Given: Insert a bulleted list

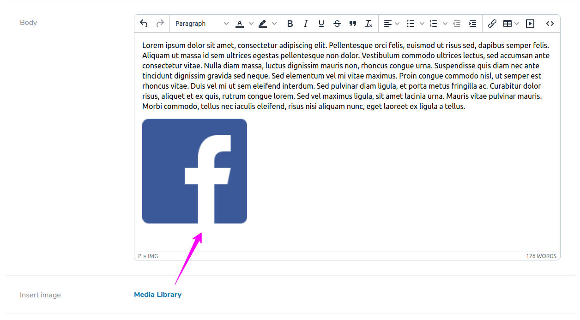Looking at the screenshot, I should tap(411, 24).
